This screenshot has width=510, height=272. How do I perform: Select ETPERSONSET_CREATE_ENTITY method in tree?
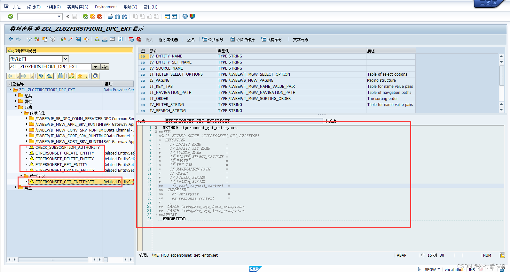point(65,153)
